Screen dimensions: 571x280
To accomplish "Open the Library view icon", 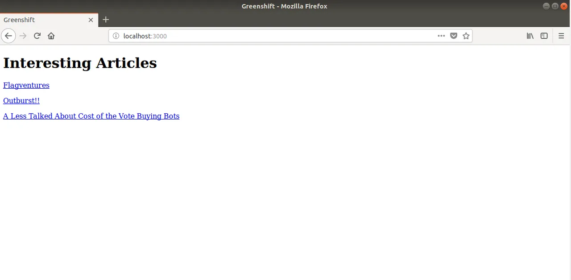I will (x=530, y=36).
